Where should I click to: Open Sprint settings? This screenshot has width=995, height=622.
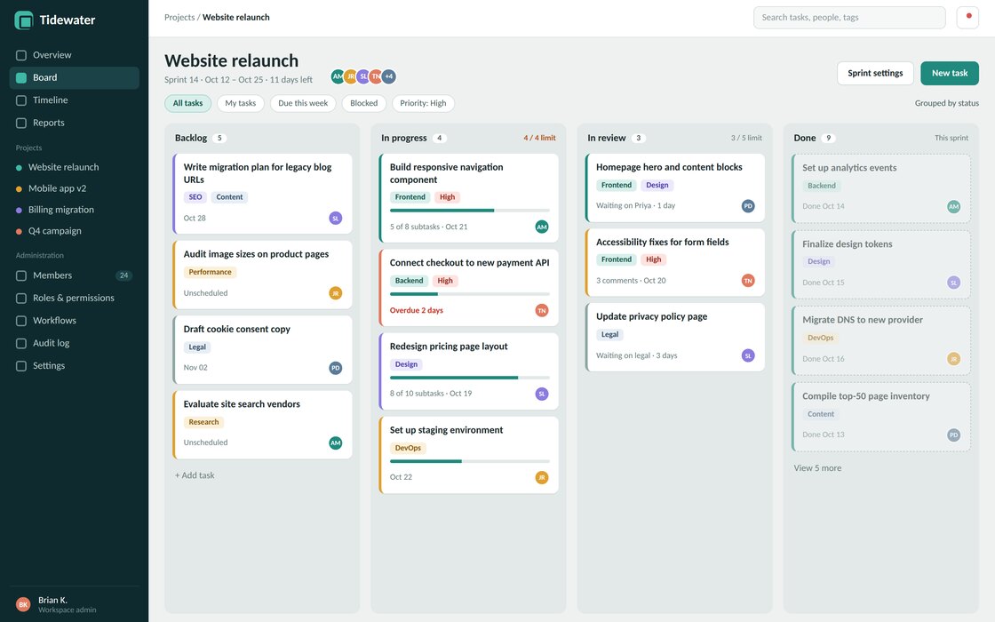click(x=875, y=74)
